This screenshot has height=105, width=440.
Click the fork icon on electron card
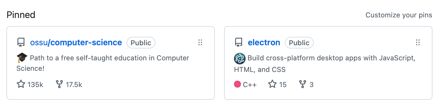pyautogui.click(x=303, y=84)
